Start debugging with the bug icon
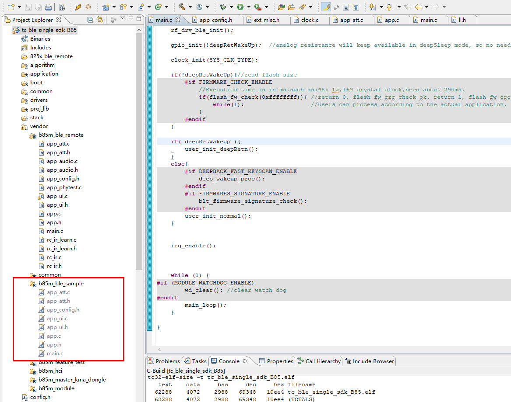Screen dimensions: 511x402 pyautogui.click(x=223, y=7)
